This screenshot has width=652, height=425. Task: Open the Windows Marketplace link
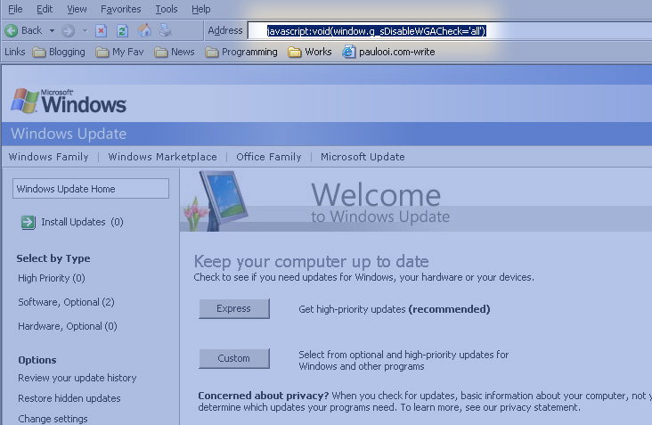click(x=163, y=157)
